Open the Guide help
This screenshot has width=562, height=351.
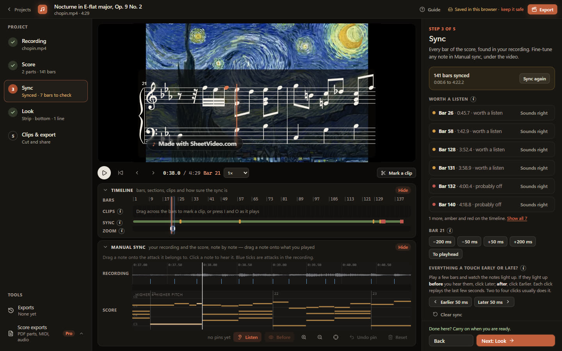pos(430,9)
